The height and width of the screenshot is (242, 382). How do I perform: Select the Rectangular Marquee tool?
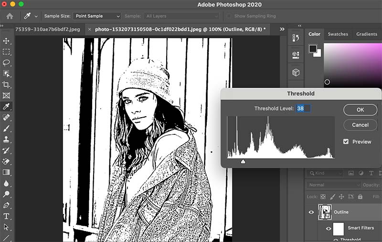click(x=6, y=52)
